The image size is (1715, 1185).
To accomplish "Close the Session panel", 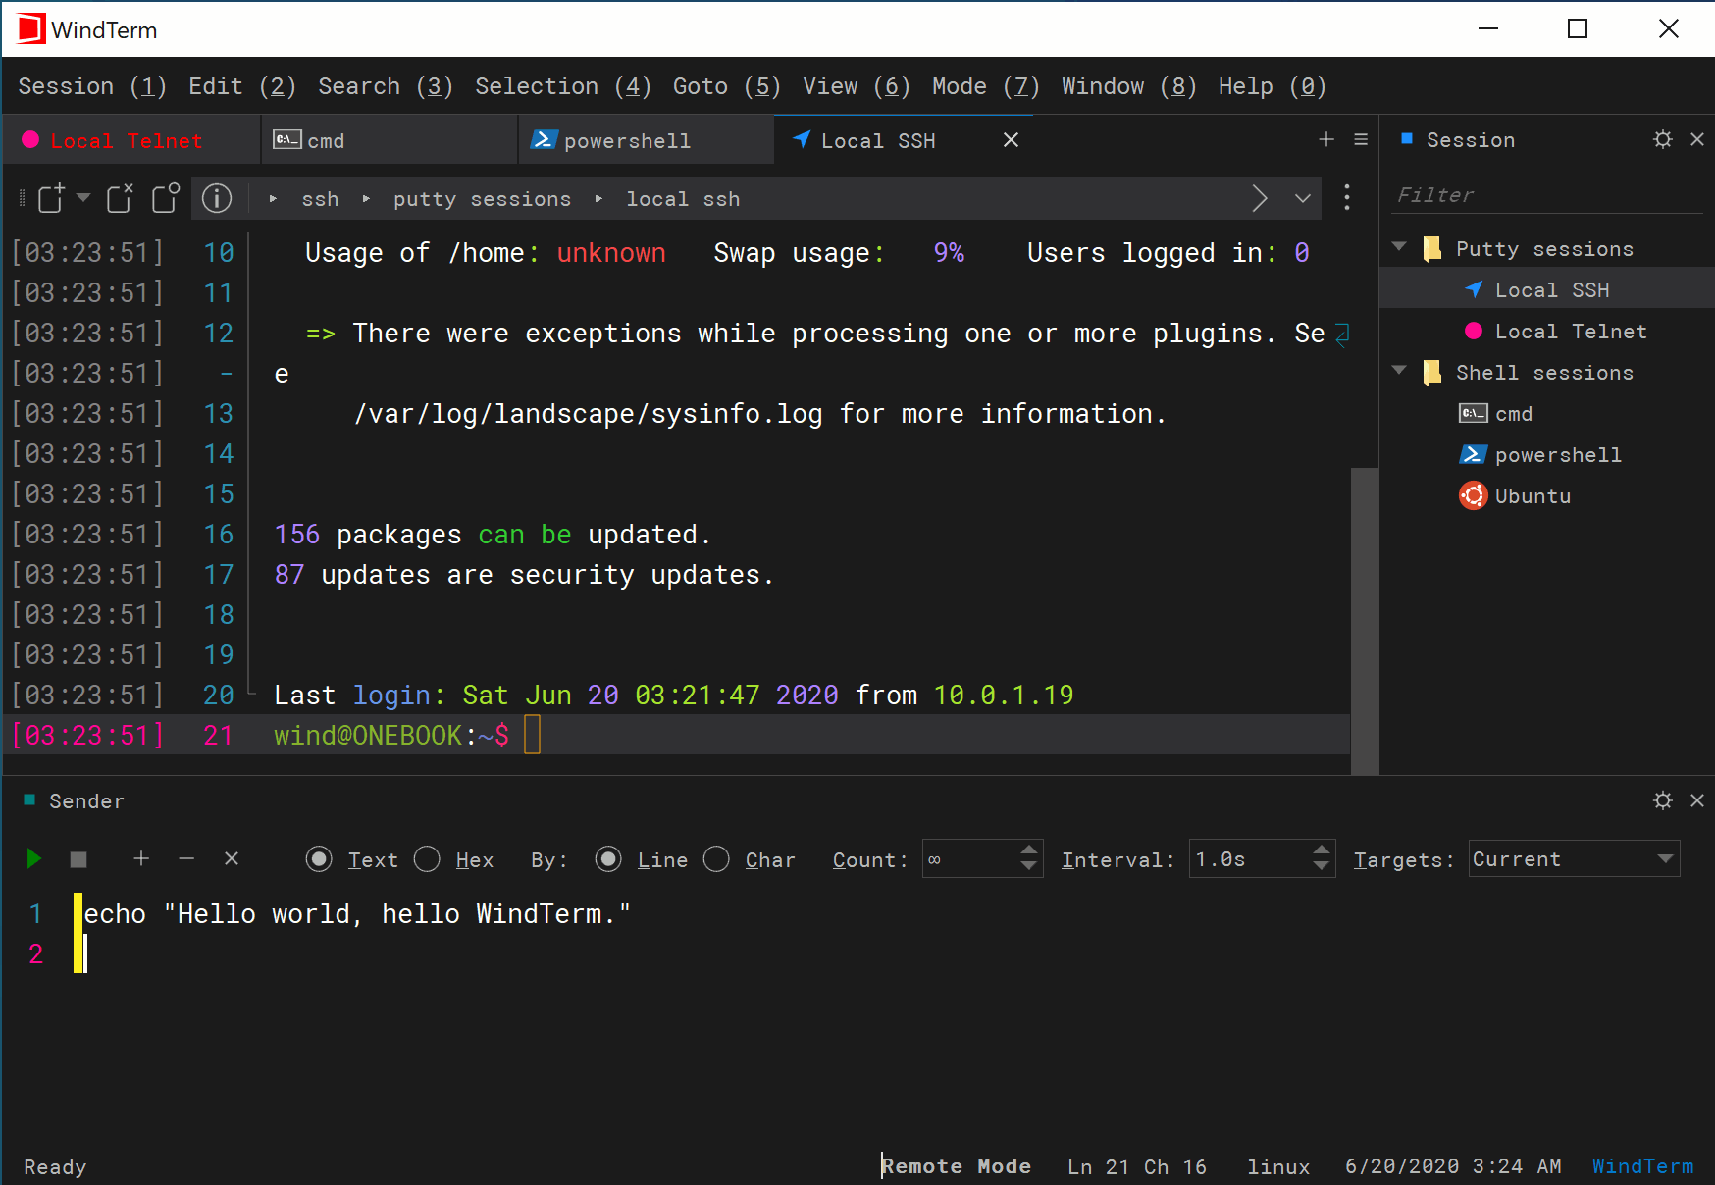I will click(x=1697, y=139).
